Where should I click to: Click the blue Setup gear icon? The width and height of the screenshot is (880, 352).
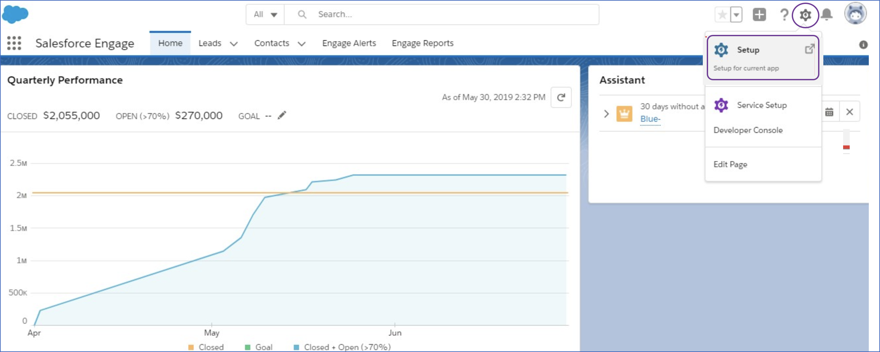coord(721,50)
